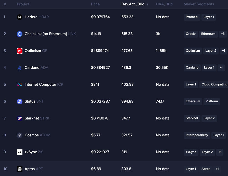
Task: Expand +1 more segments for zkSync
Action: (x=220, y=152)
